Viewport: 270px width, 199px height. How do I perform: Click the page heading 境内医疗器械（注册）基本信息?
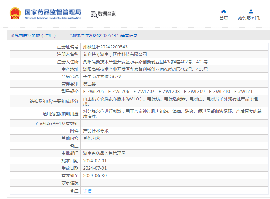(x=76, y=36)
